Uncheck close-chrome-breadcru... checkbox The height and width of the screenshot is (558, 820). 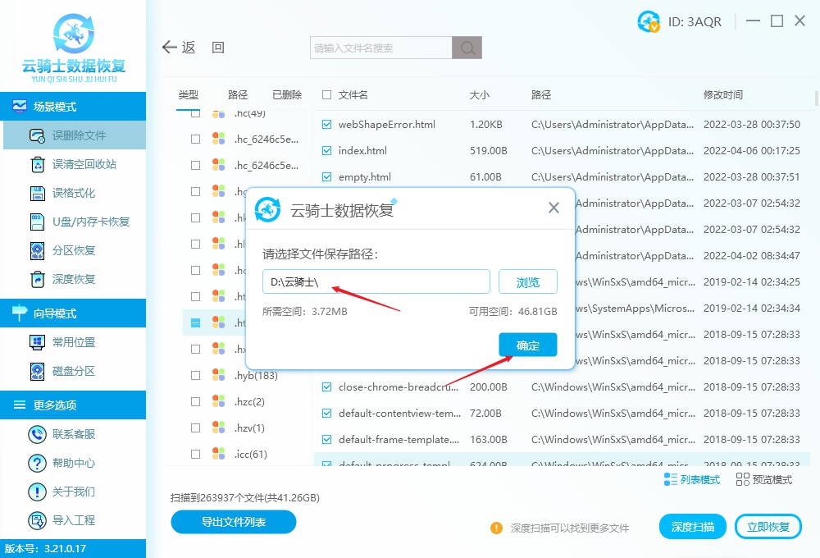(x=327, y=386)
